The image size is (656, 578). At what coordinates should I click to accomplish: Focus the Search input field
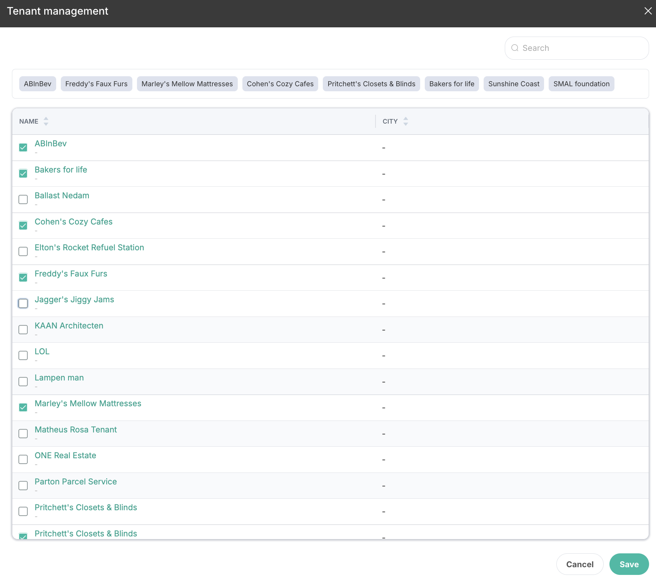click(x=577, y=48)
